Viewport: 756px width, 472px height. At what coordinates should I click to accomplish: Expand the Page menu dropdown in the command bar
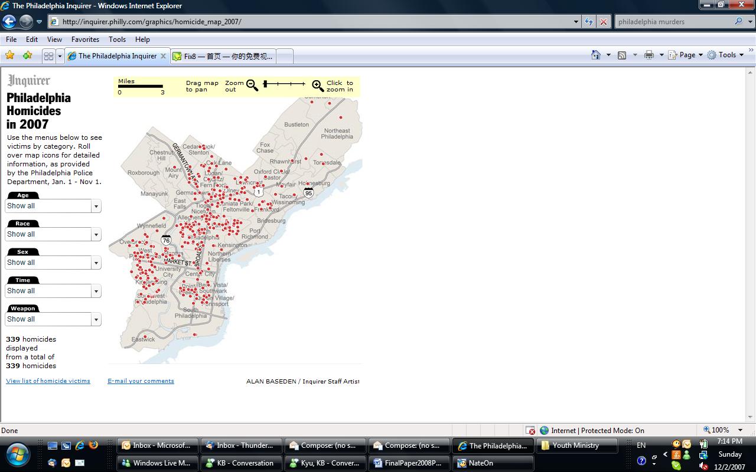point(700,55)
